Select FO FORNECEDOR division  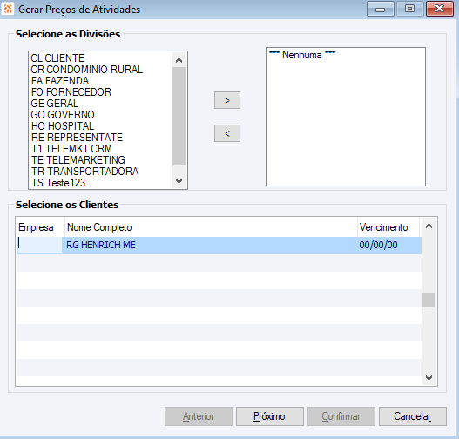click(x=71, y=92)
